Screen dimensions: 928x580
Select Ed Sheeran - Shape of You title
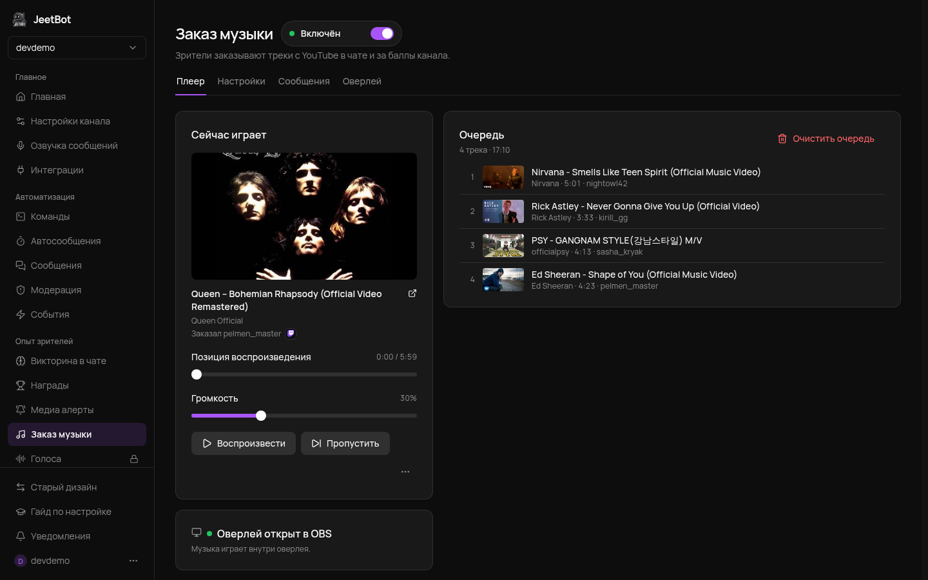tap(634, 275)
